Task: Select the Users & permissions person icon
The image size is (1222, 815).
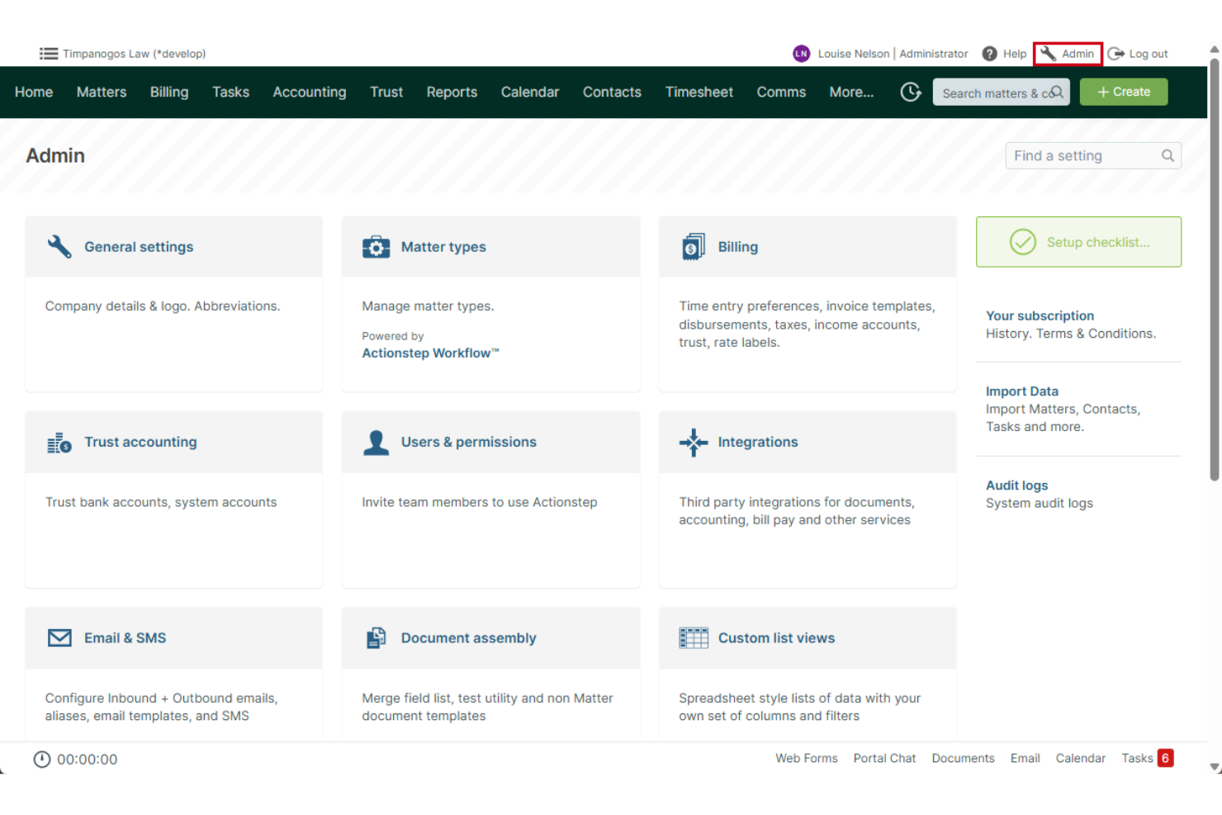Action: [376, 442]
